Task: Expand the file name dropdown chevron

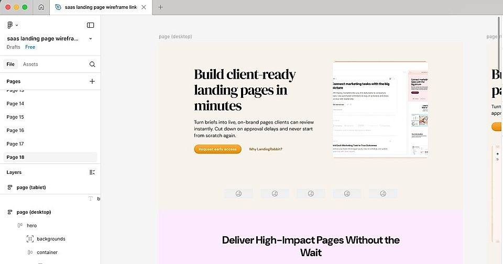Action: click(x=91, y=39)
